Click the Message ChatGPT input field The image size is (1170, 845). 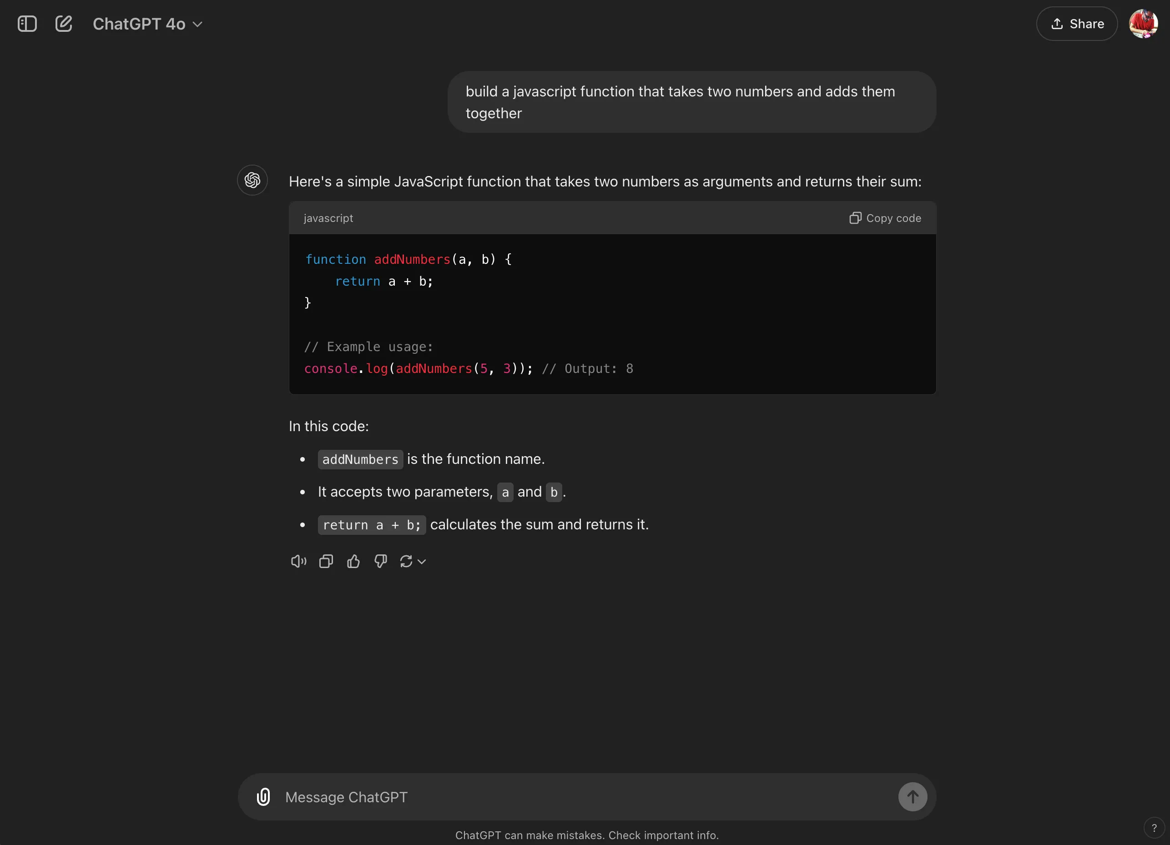pos(516,796)
